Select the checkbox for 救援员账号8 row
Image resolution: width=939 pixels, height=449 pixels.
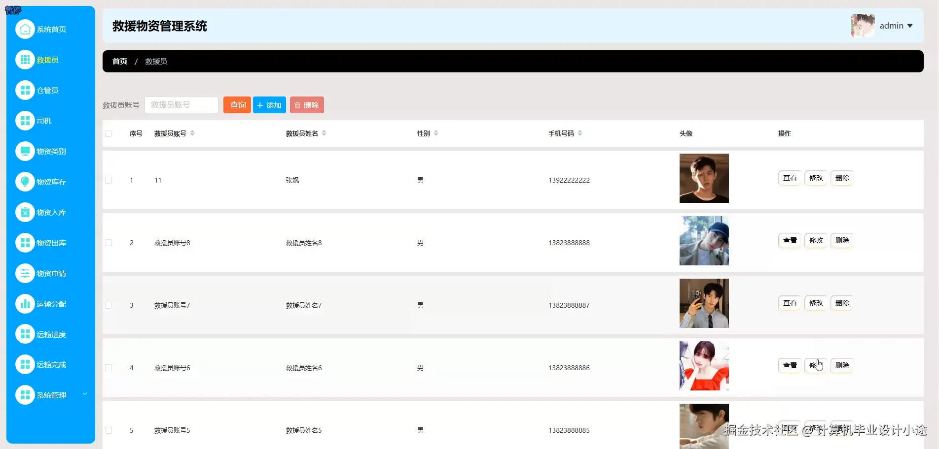coord(108,243)
